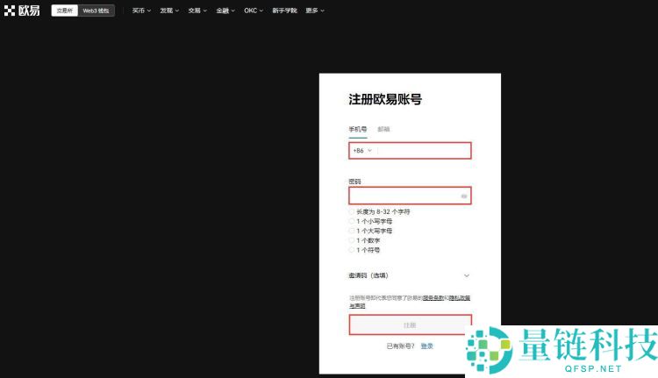Viewport: 658px width, 378px height.
Task: Switch to Web3 钱包 mode
Action: click(x=96, y=11)
